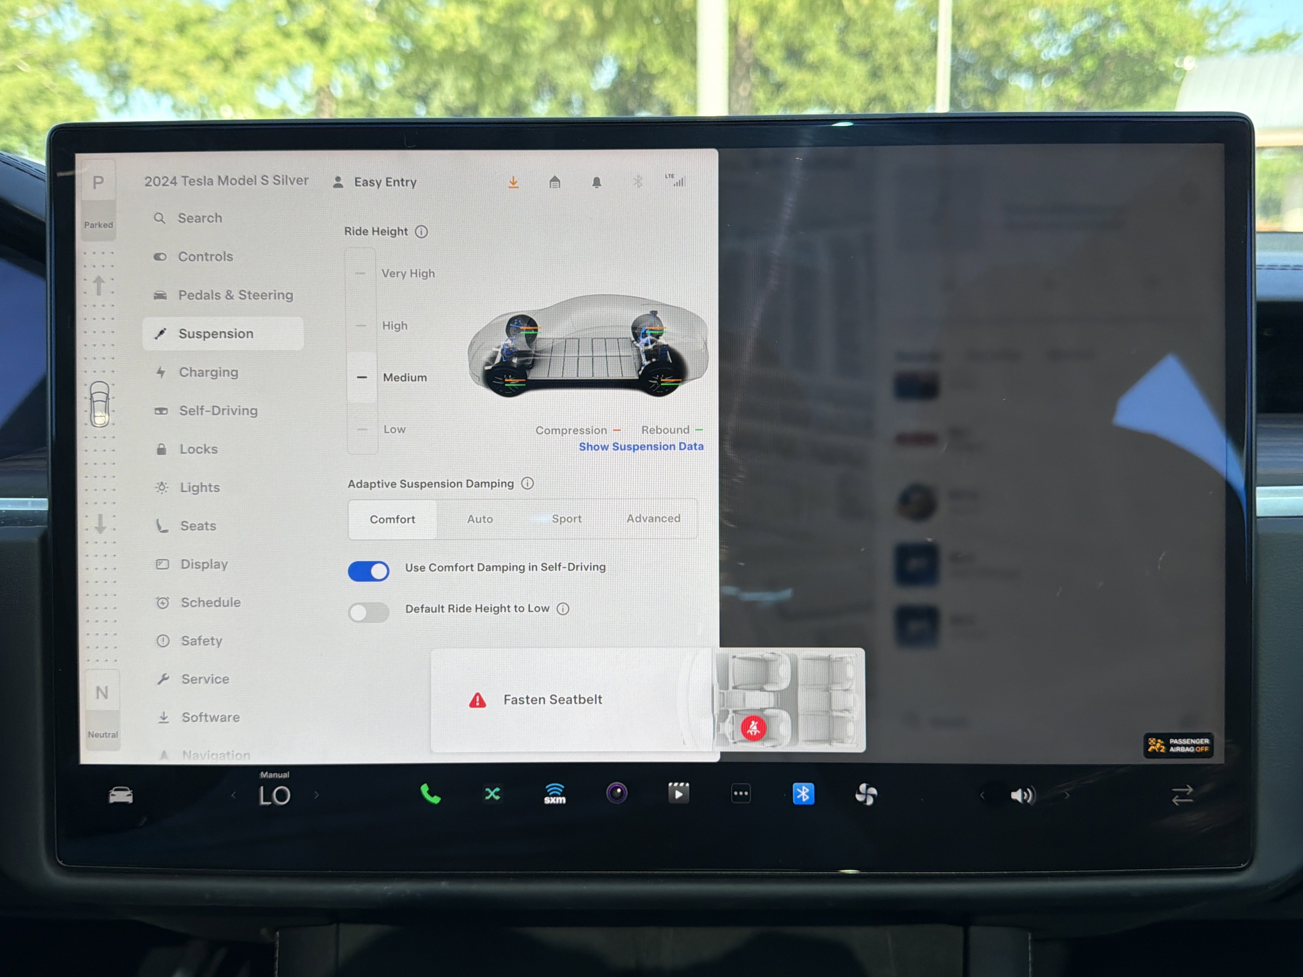This screenshot has height=977, width=1303.
Task: Open the climate fan icon
Action: tap(866, 794)
